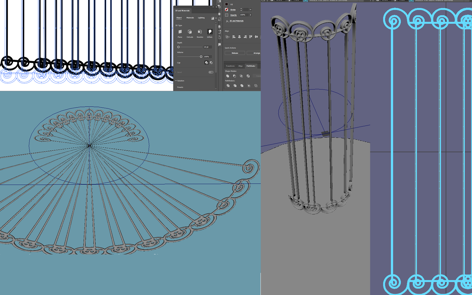Switch to the Transform tab

click(x=230, y=66)
